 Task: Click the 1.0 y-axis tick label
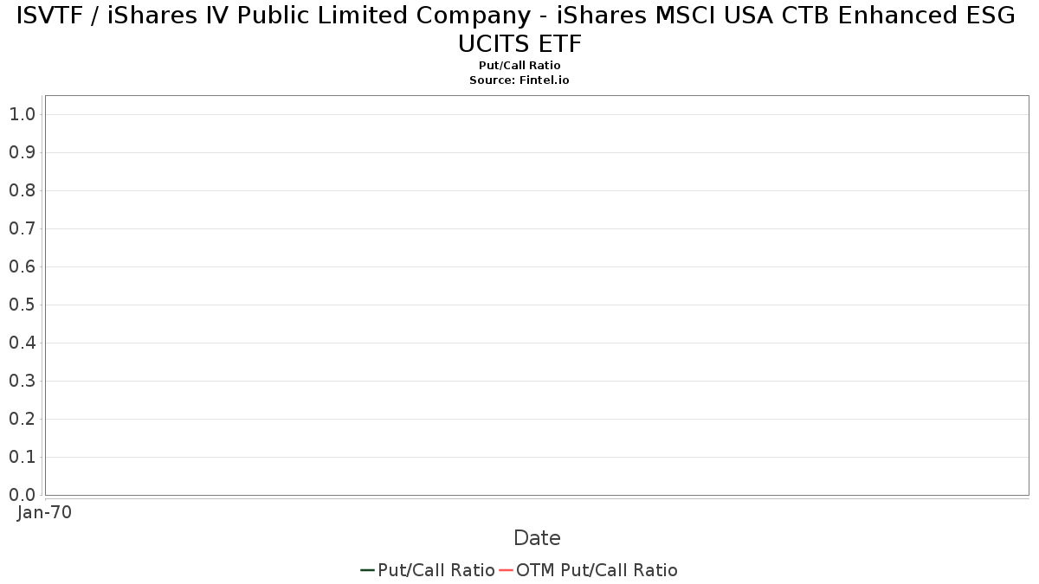pyautogui.click(x=22, y=114)
